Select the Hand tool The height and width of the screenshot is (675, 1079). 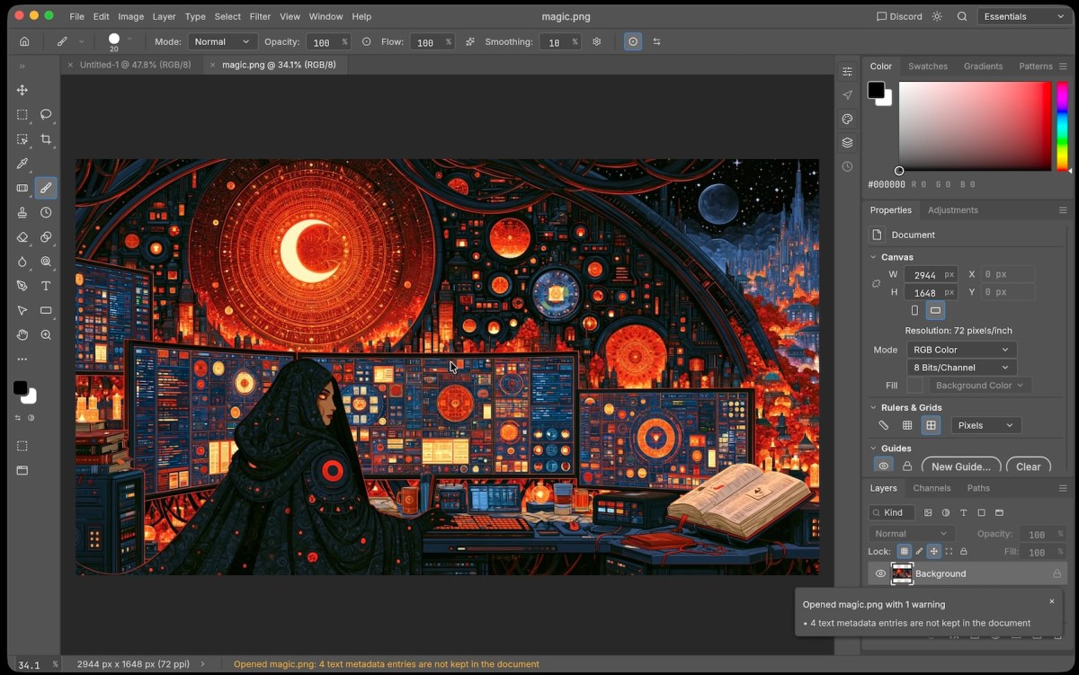coord(22,334)
